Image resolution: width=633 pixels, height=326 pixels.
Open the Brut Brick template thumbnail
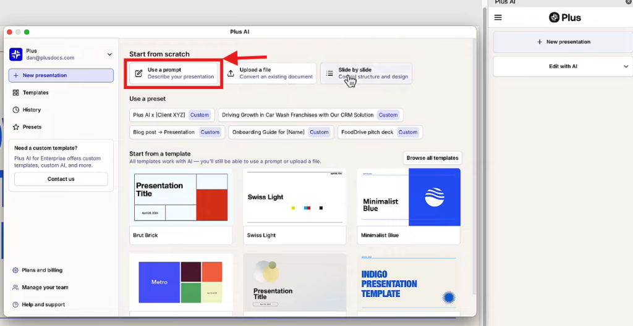point(181,198)
